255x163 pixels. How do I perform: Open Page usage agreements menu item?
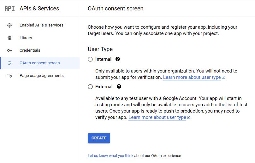pos(42,76)
